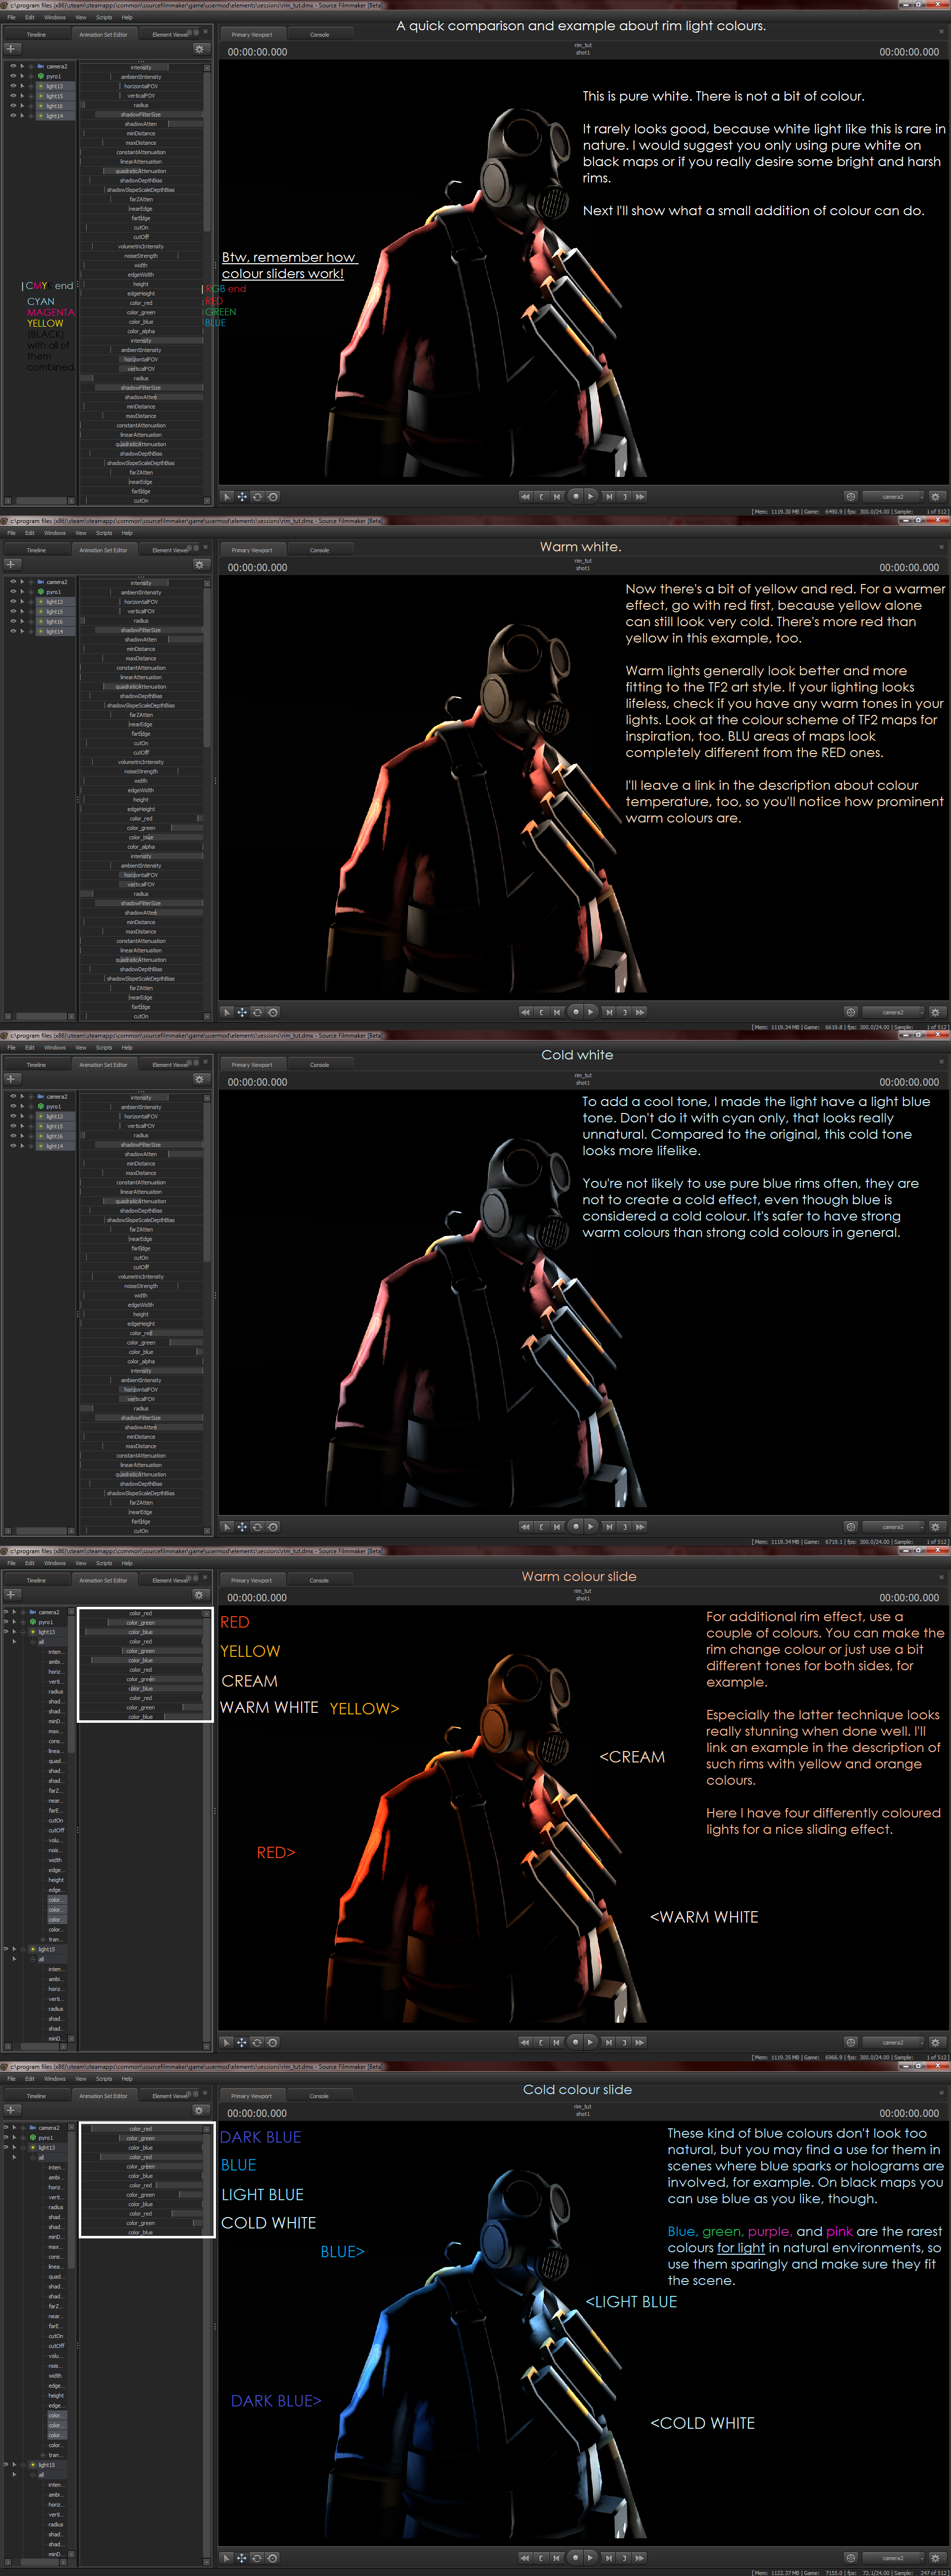Switch to Console tab in pure-white screenshot
Viewport: 951px width, 2576px height.
319,34
